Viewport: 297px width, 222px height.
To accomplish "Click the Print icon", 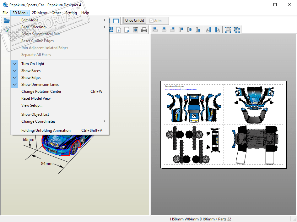I will pos(144,30).
